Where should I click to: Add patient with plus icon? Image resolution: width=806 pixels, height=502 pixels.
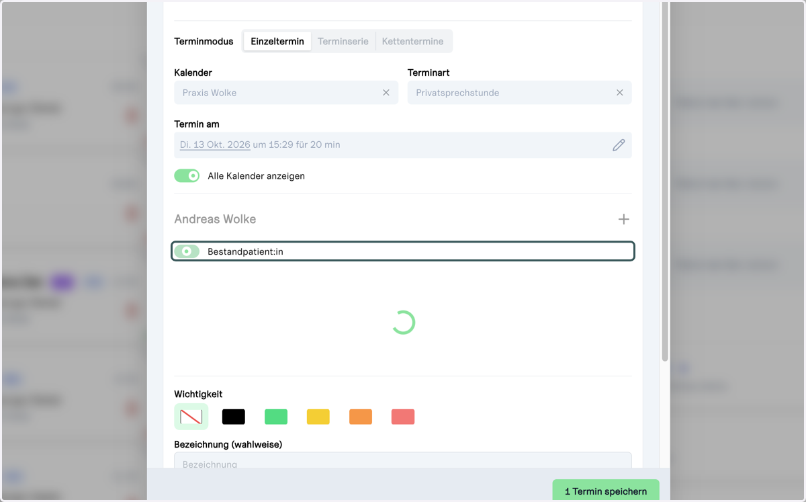623,219
